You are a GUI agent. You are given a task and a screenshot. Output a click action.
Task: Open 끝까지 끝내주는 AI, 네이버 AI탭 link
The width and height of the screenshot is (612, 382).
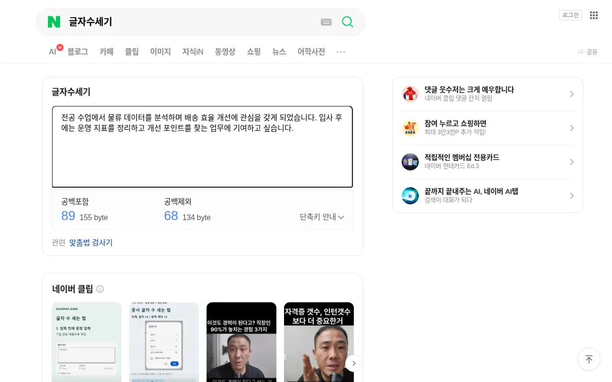click(471, 192)
